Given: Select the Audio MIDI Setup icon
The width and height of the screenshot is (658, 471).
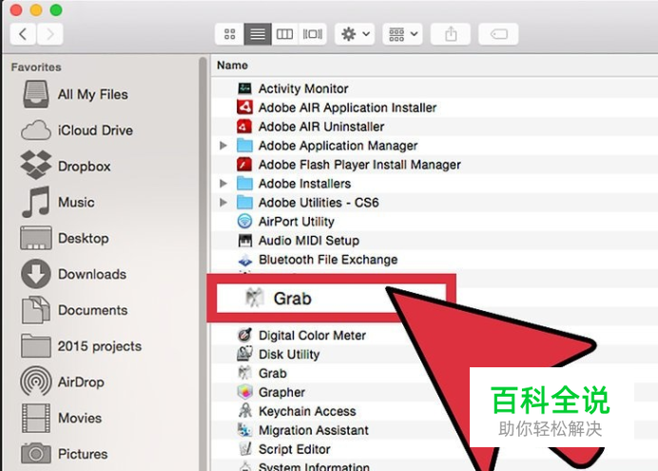Looking at the screenshot, I should (x=244, y=241).
